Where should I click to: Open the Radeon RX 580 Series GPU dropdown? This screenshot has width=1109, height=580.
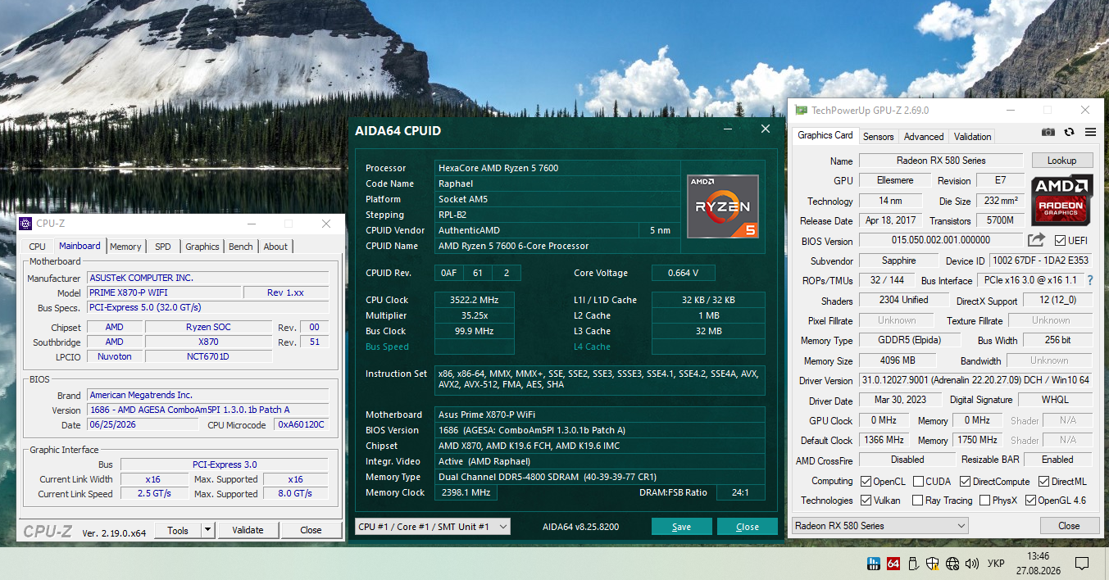tap(879, 525)
